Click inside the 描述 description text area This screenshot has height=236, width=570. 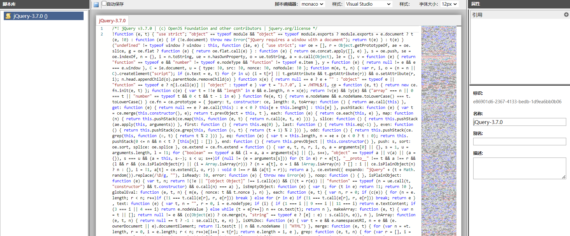(x=519, y=168)
